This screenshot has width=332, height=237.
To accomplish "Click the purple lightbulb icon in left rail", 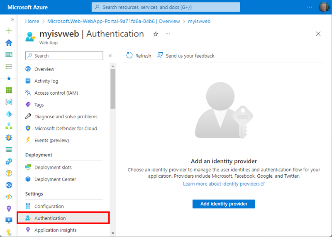I will coord(9,209).
